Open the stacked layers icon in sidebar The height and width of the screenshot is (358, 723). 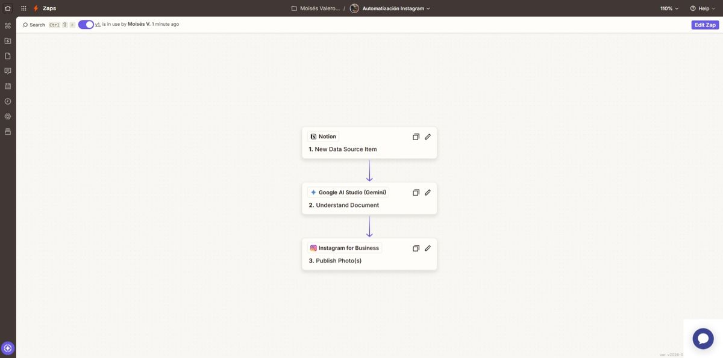coord(8,132)
